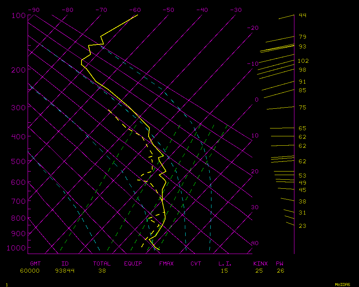Select the FMAX label
359x287 pixels.
[x=166, y=264]
